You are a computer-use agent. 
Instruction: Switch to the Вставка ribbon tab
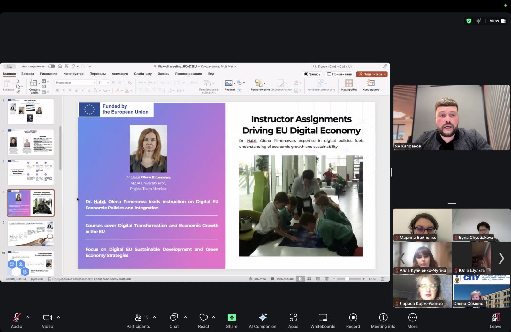[28, 74]
